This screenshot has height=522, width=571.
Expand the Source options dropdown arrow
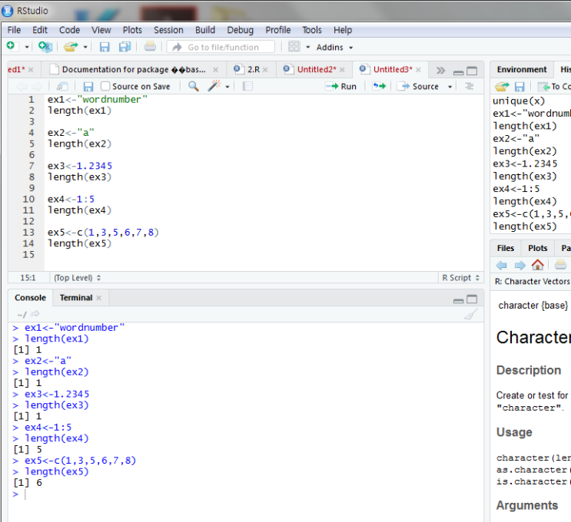[450, 87]
